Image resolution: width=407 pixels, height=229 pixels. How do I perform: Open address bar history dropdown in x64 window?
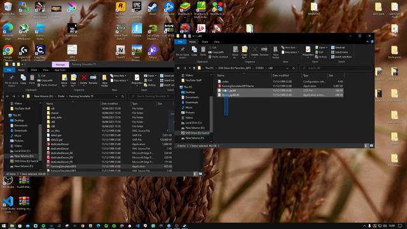(287, 68)
